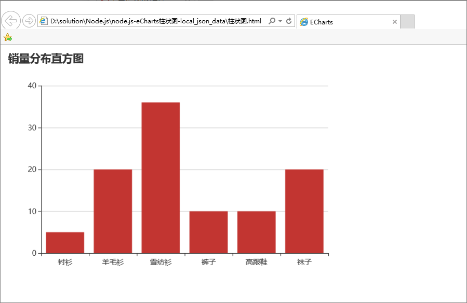The height and width of the screenshot is (303, 467).
Task: Click the 高跟鞋 bar in chart
Action: tap(257, 232)
